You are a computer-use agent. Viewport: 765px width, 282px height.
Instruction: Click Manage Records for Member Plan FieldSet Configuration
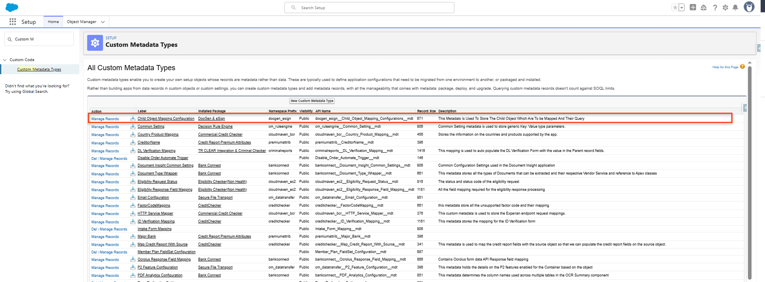(x=113, y=252)
